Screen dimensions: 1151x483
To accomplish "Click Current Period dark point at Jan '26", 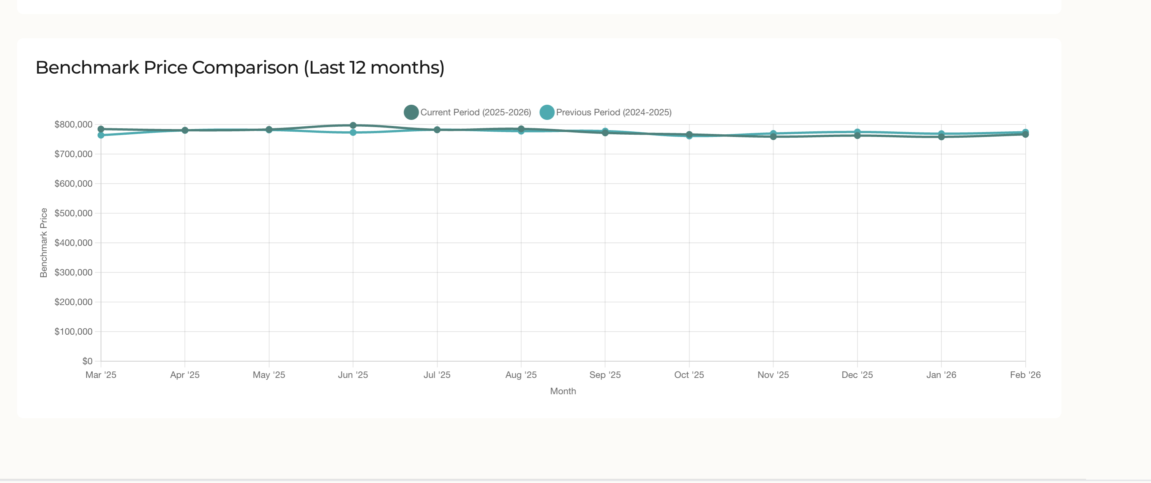I will (x=941, y=137).
